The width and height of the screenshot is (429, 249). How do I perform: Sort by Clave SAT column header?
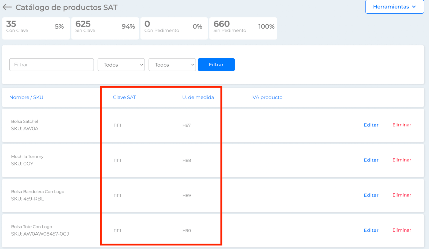click(124, 97)
